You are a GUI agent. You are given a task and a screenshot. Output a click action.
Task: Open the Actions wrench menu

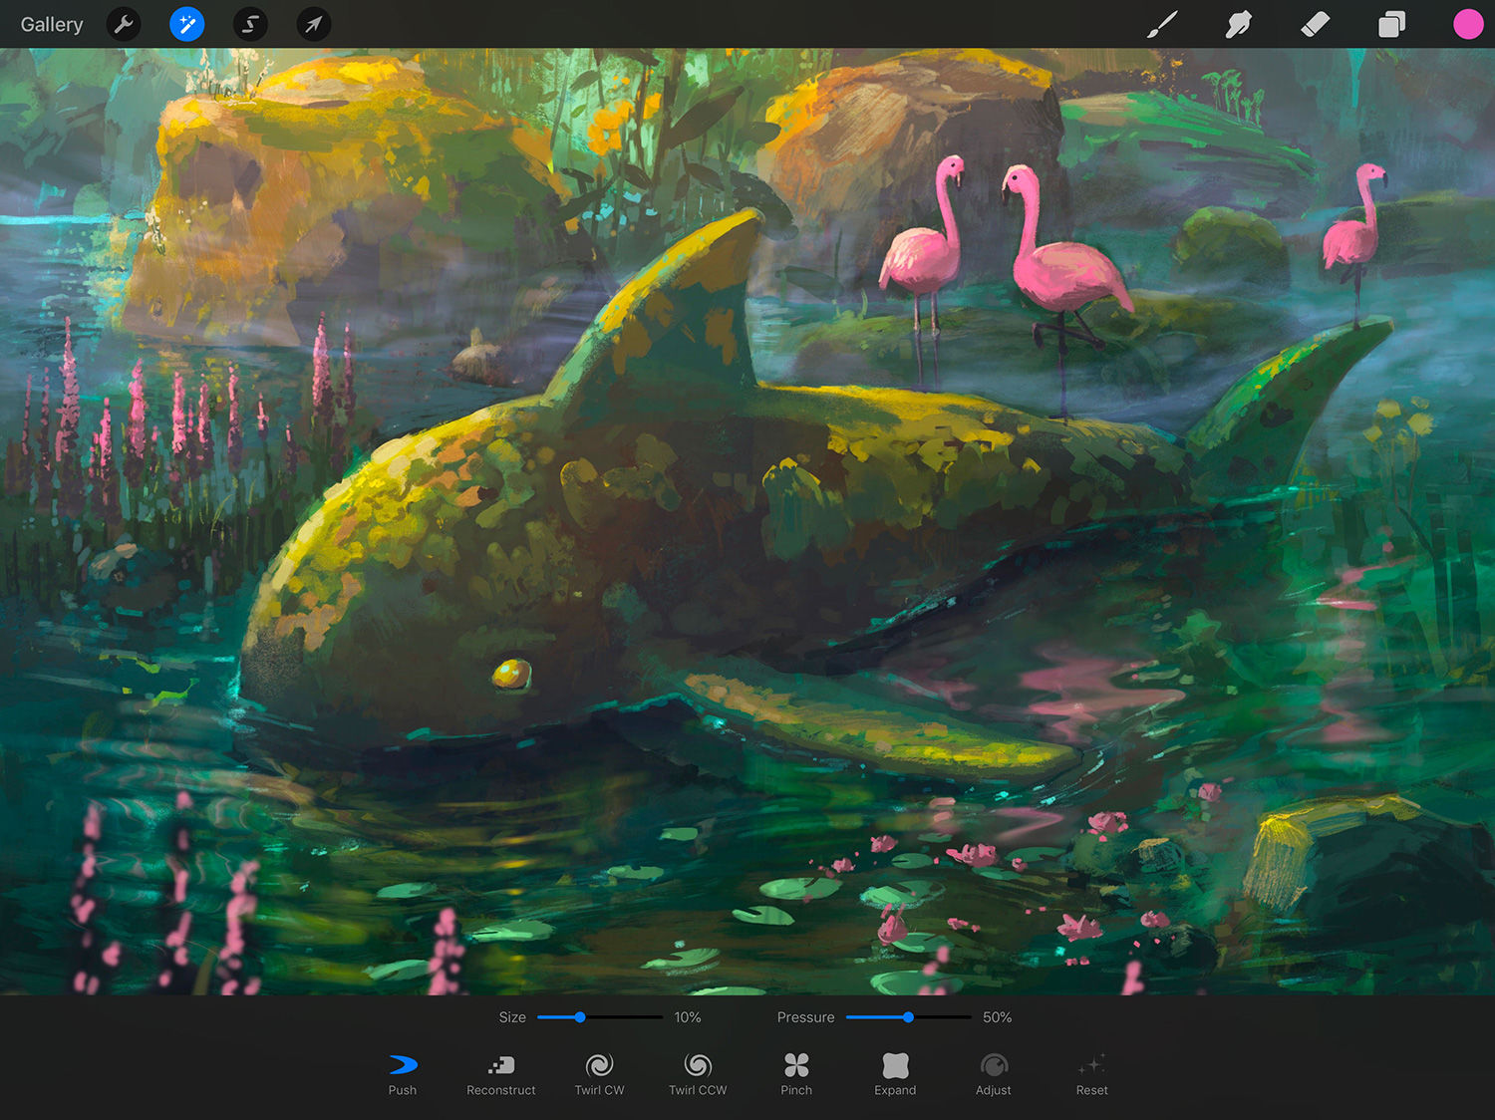coord(124,24)
